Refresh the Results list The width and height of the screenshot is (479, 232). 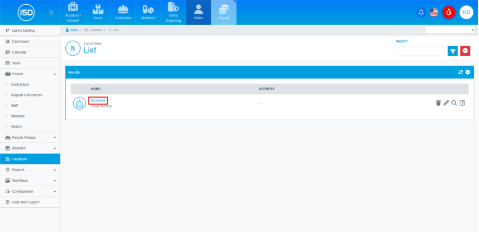tap(460, 72)
